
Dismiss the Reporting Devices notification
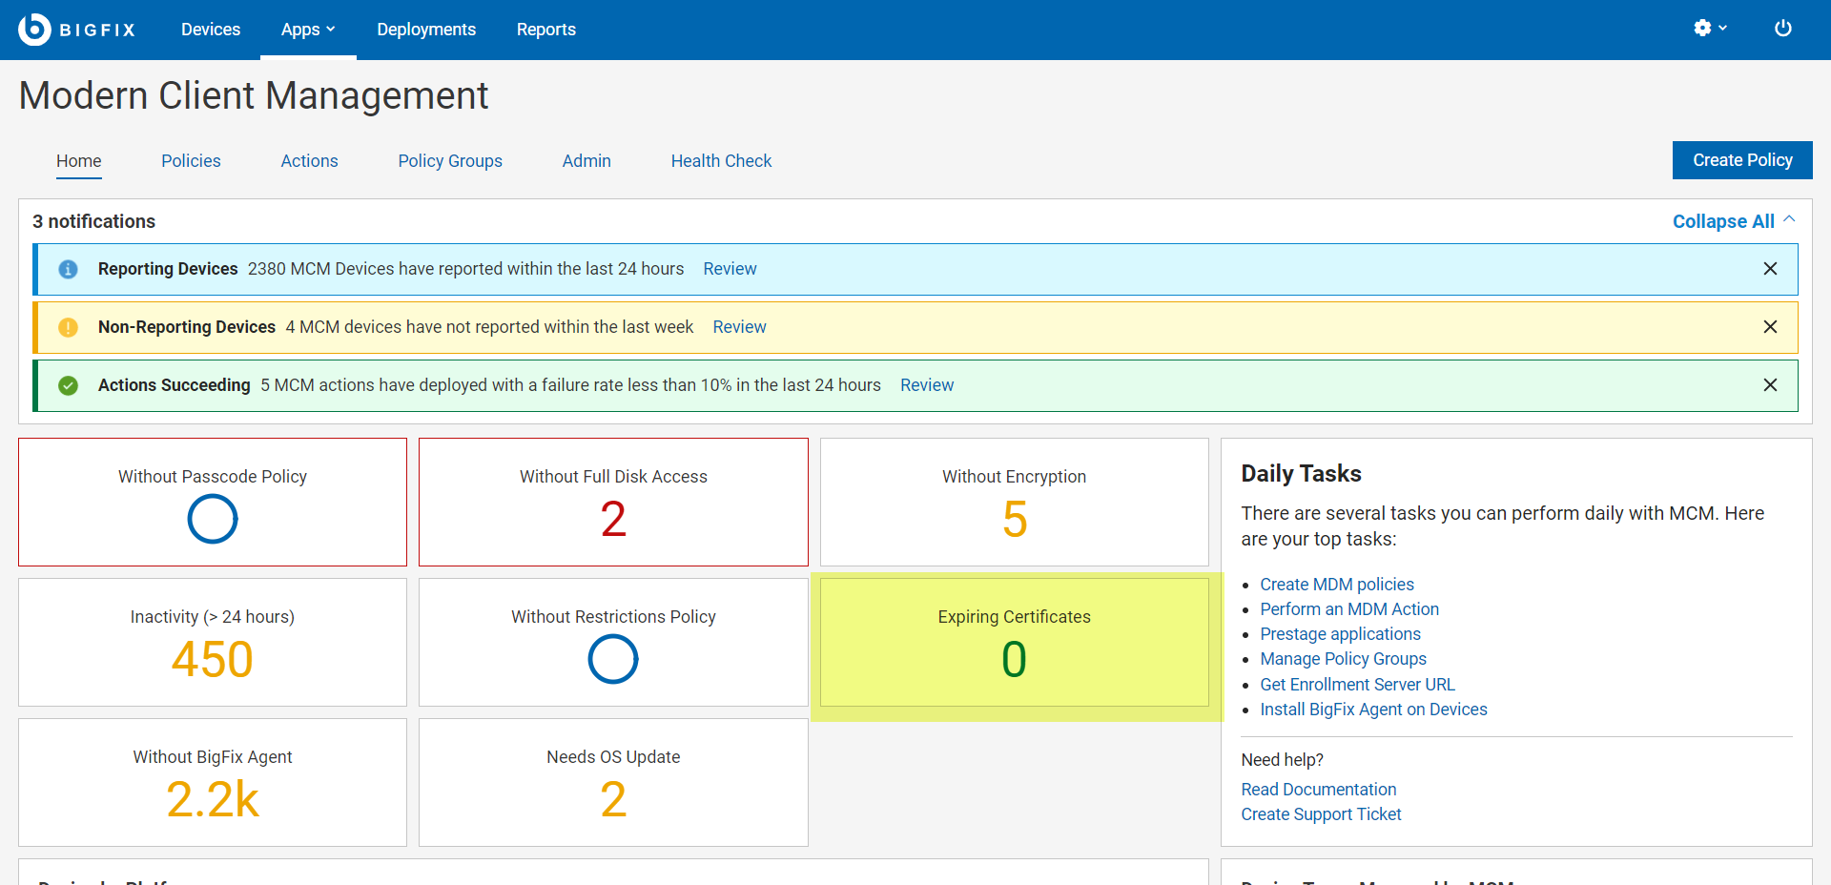(1770, 269)
